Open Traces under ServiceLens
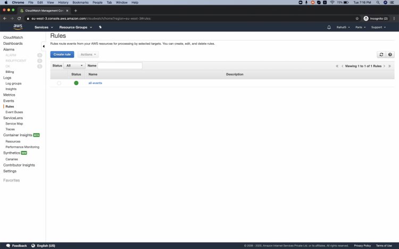The width and height of the screenshot is (399, 249). 10,129
